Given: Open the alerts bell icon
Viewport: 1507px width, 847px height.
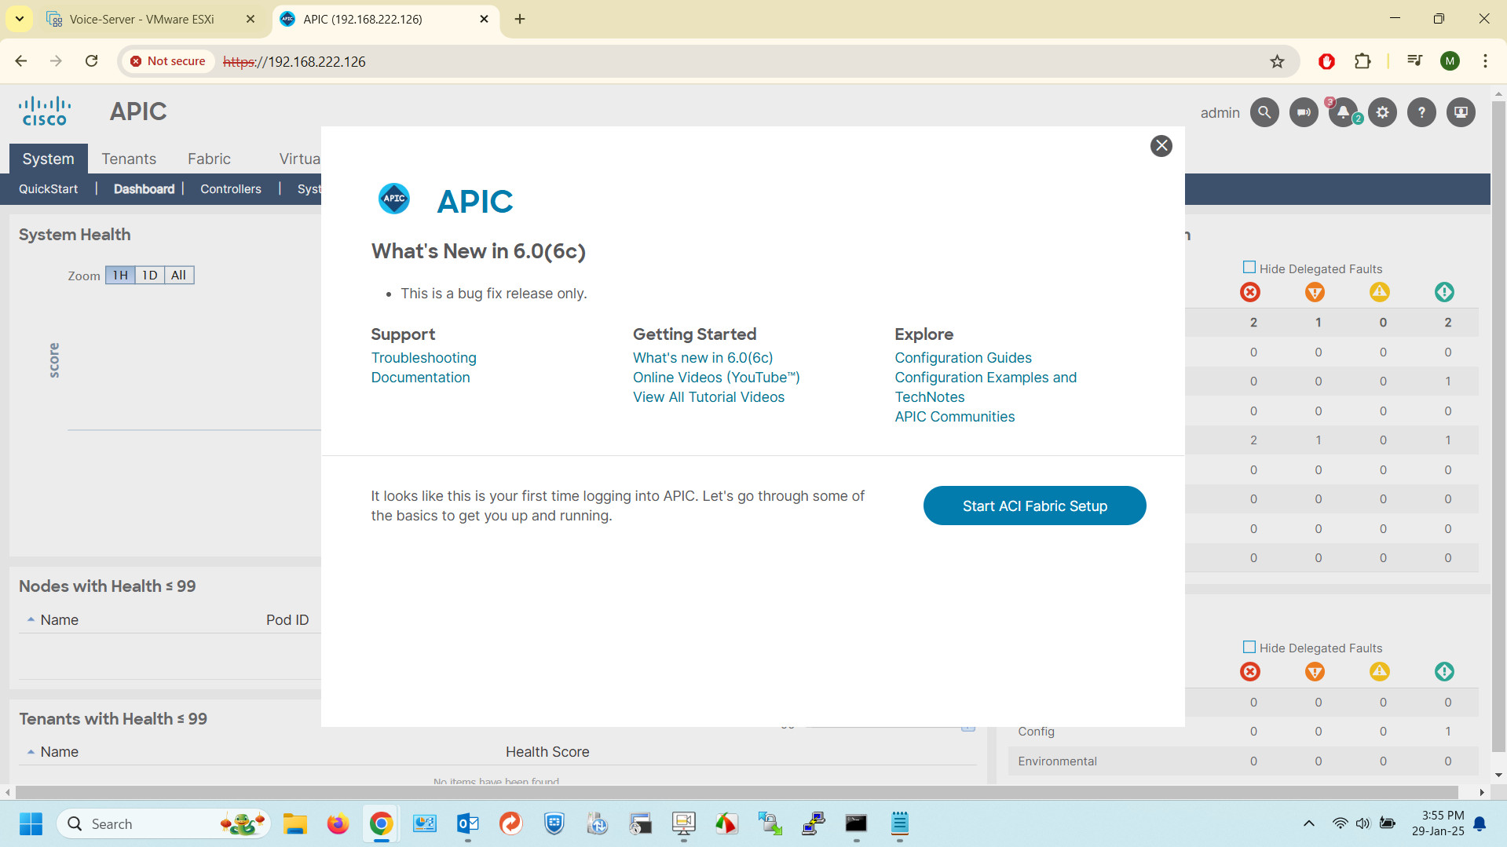Looking at the screenshot, I should pos(1343,112).
